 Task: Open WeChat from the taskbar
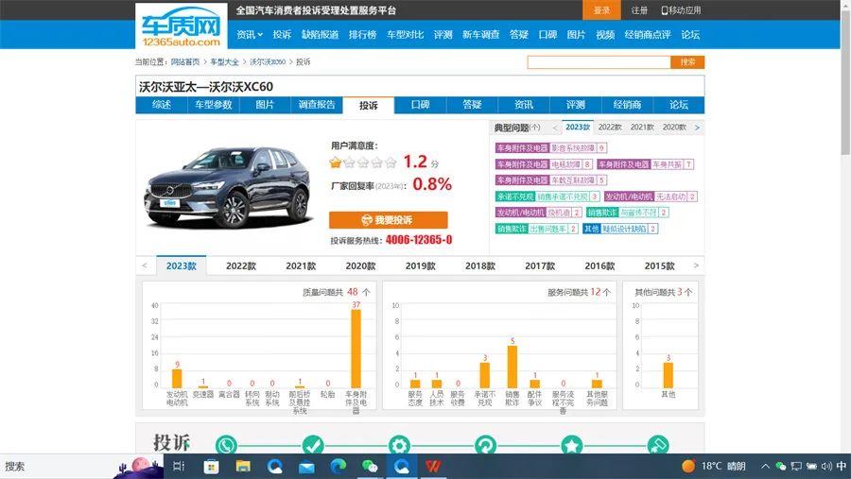pyautogui.click(x=370, y=466)
